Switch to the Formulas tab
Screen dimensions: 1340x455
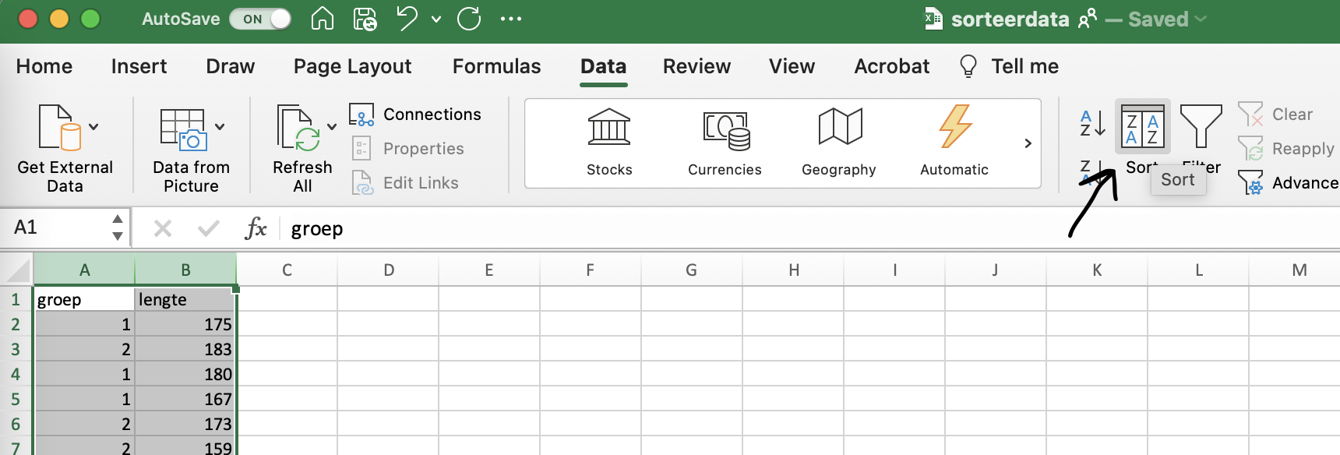pos(496,66)
